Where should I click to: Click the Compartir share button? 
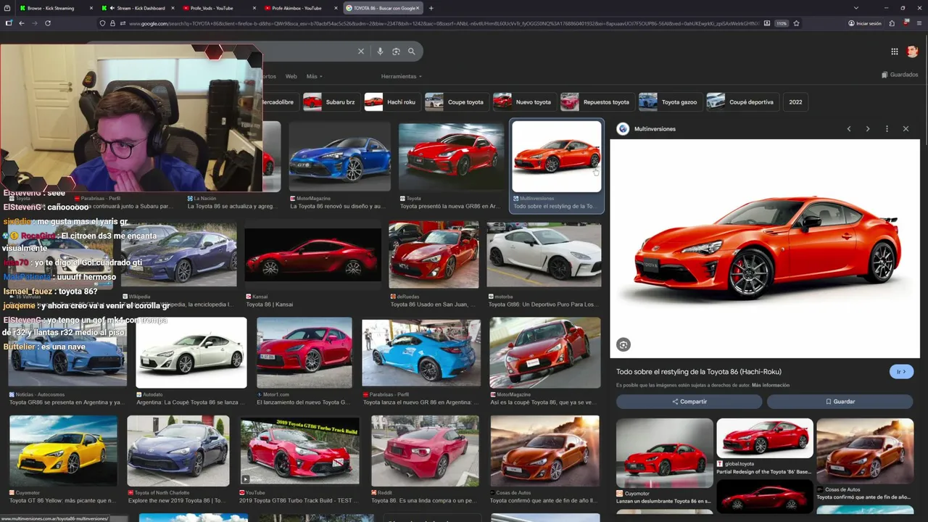pos(689,402)
